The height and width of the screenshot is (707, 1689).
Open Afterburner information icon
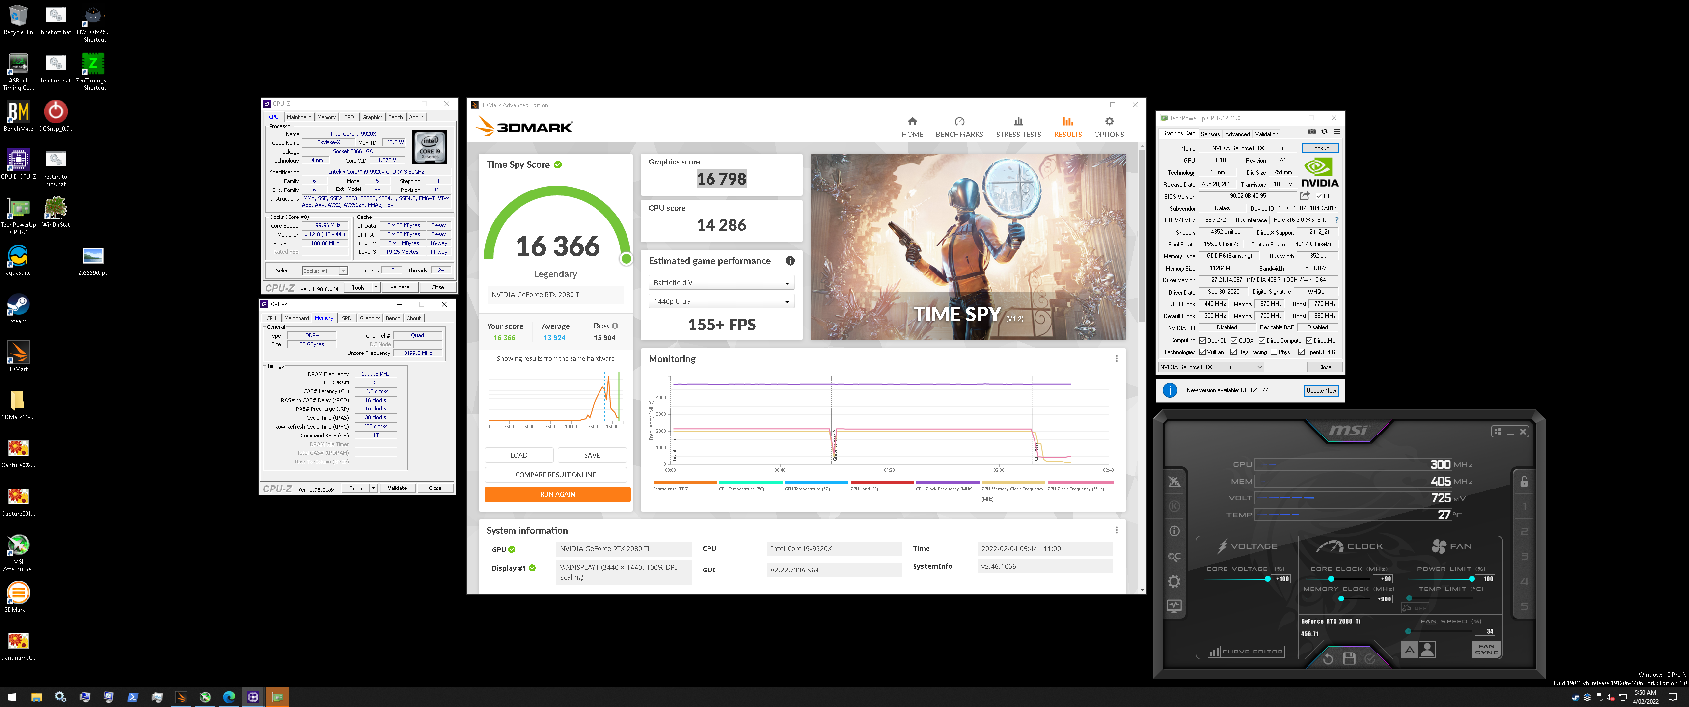point(1174,531)
